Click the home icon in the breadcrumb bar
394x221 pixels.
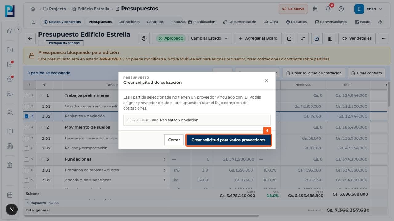tap(33, 9)
